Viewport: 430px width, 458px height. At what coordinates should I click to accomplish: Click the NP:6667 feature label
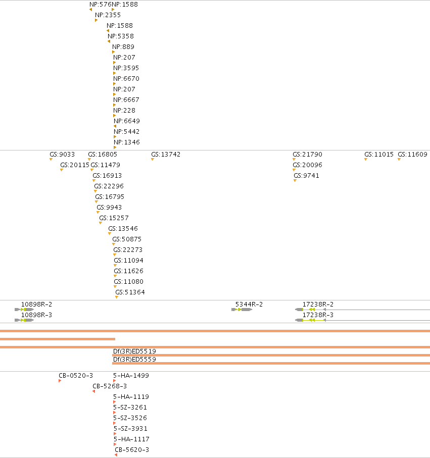coord(126,100)
